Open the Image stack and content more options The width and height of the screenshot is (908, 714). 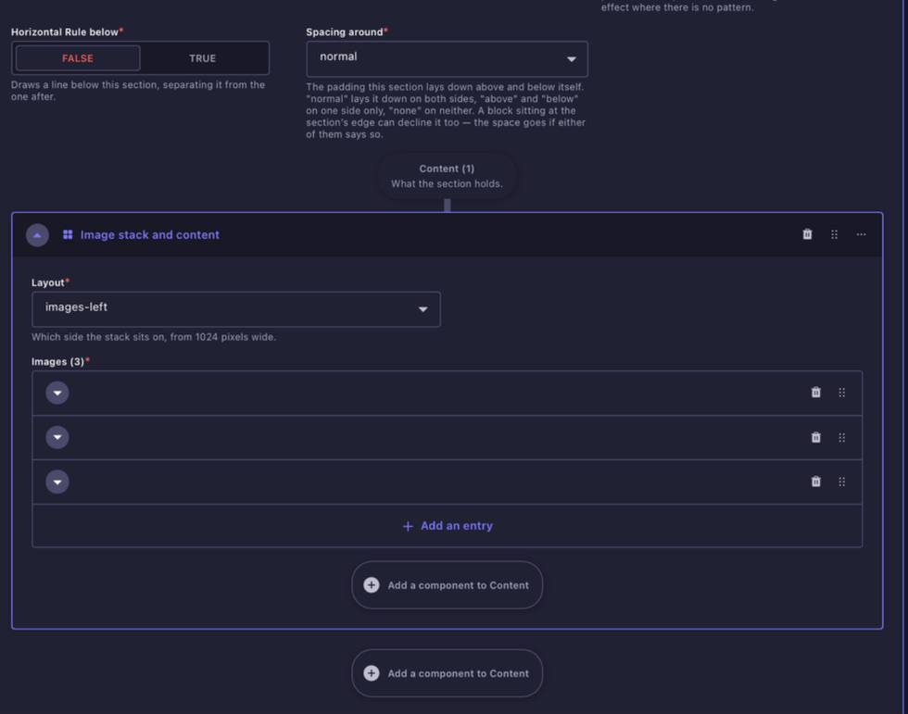861,234
